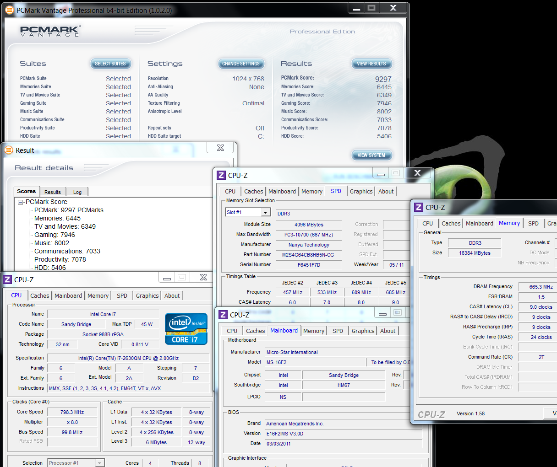Close the Result details window

(220, 148)
